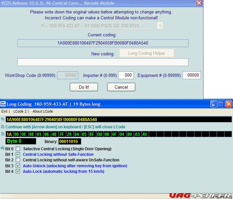233x199 pixels.
Task: Click the yellow coding string in LCode
Action: pyautogui.click(x=52, y=119)
